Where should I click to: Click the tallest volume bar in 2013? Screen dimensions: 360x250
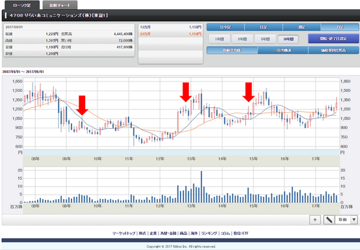pyautogui.click(x=202, y=186)
